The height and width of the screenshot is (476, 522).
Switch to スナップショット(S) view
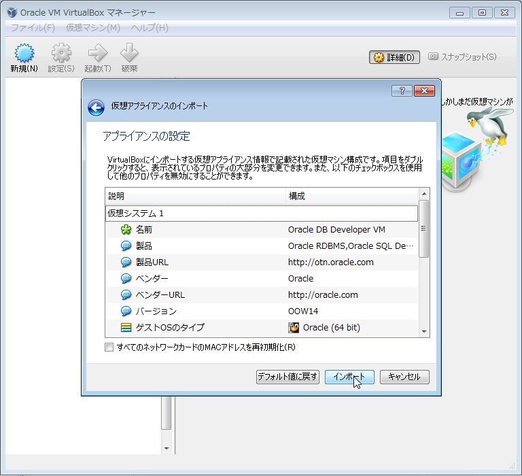pos(462,57)
